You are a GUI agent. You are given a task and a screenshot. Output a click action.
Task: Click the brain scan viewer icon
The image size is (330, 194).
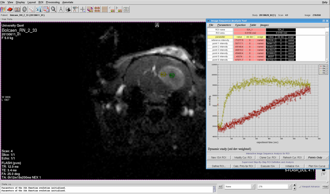(x=25, y=10)
